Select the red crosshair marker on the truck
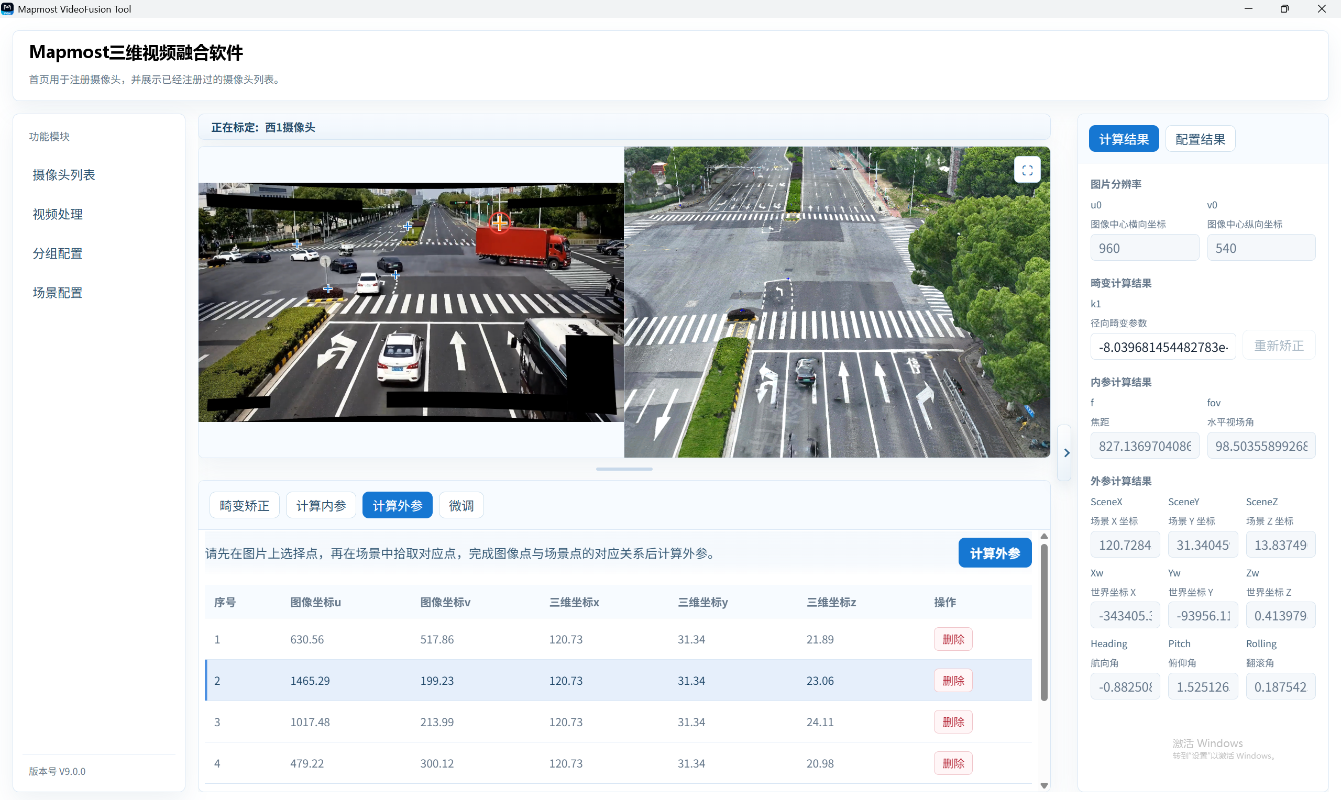This screenshot has height=800, width=1341. pos(499,222)
